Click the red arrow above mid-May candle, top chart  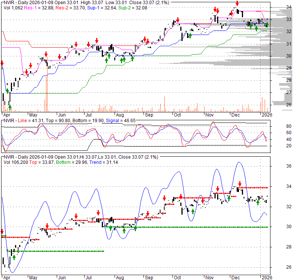[x=46, y=54]
